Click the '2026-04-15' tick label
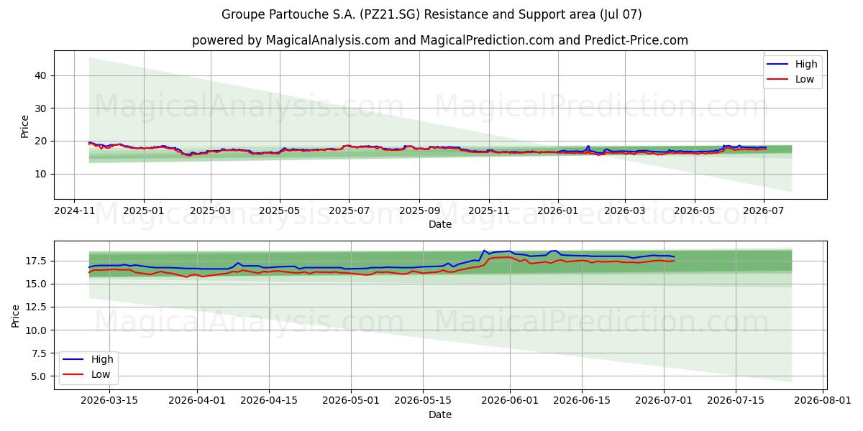Viewport: 863px width, 431px height. [x=269, y=401]
